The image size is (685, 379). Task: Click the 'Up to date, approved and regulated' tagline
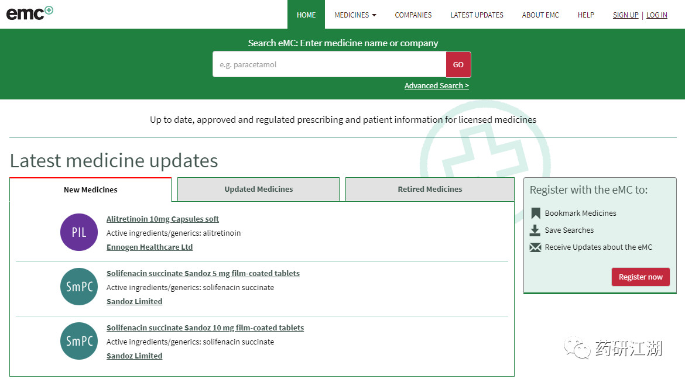click(x=343, y=120)
